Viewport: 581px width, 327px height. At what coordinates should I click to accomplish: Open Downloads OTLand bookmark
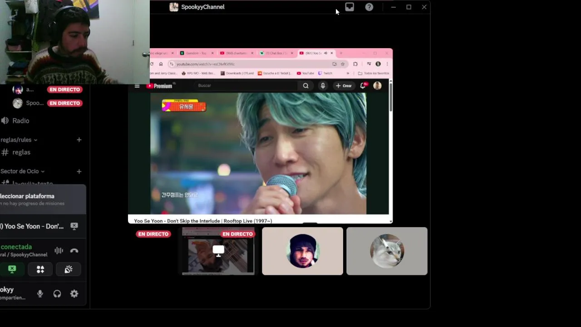[x=237, y=73]
